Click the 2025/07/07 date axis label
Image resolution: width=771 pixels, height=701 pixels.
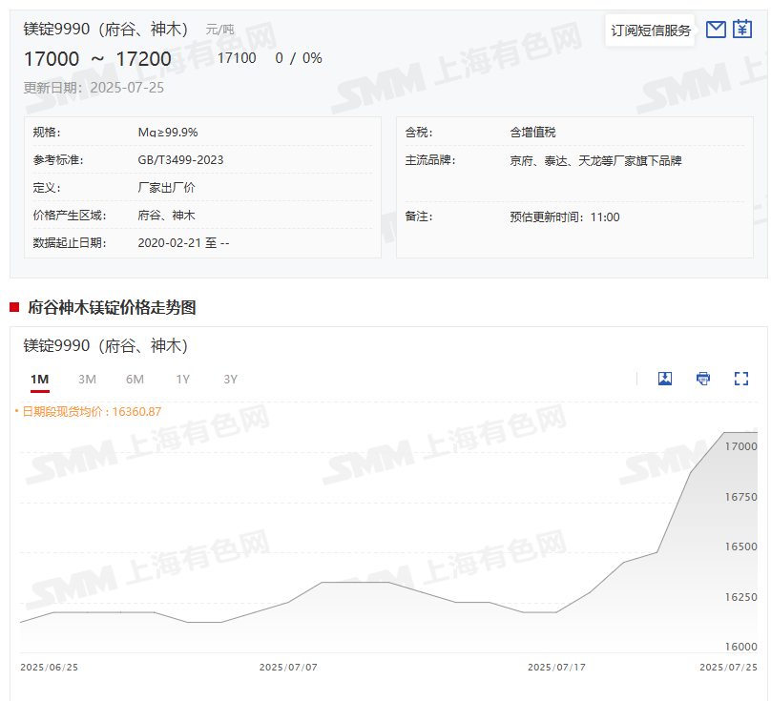coord(288,668)
